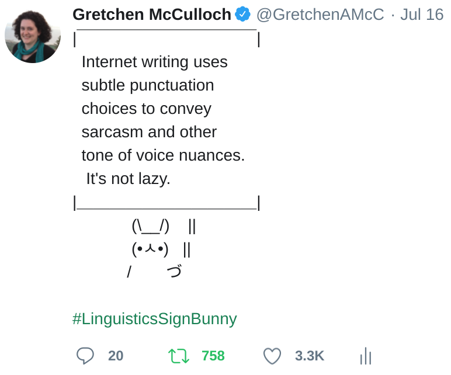Click the text 'It's not lazy.'

click(x=128, y=179)
